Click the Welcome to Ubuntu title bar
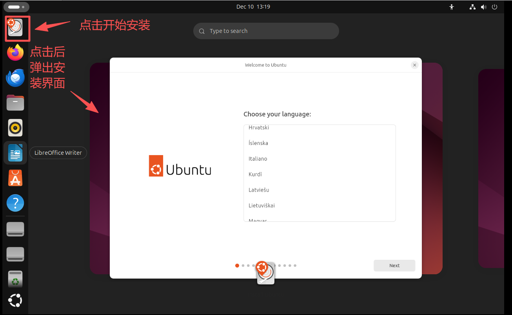 (x=266, y=65)
